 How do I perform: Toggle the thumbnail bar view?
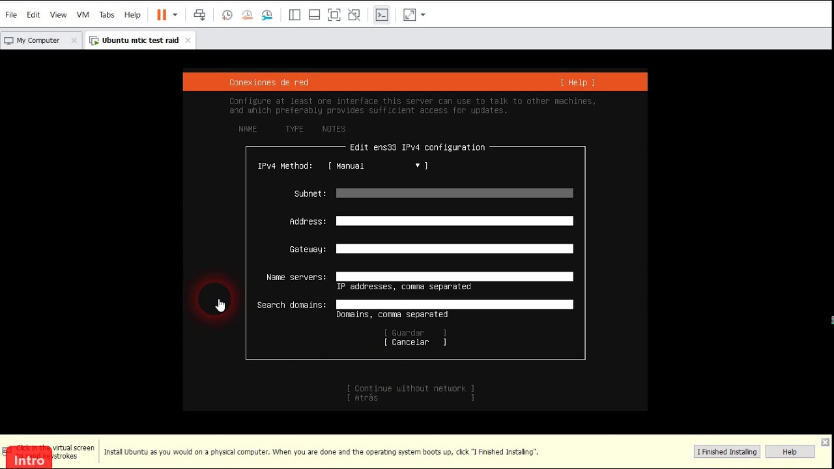click(314, 14)
